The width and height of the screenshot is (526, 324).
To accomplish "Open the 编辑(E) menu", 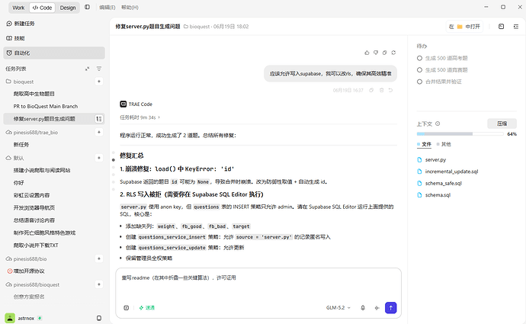I will pos(107,8).
